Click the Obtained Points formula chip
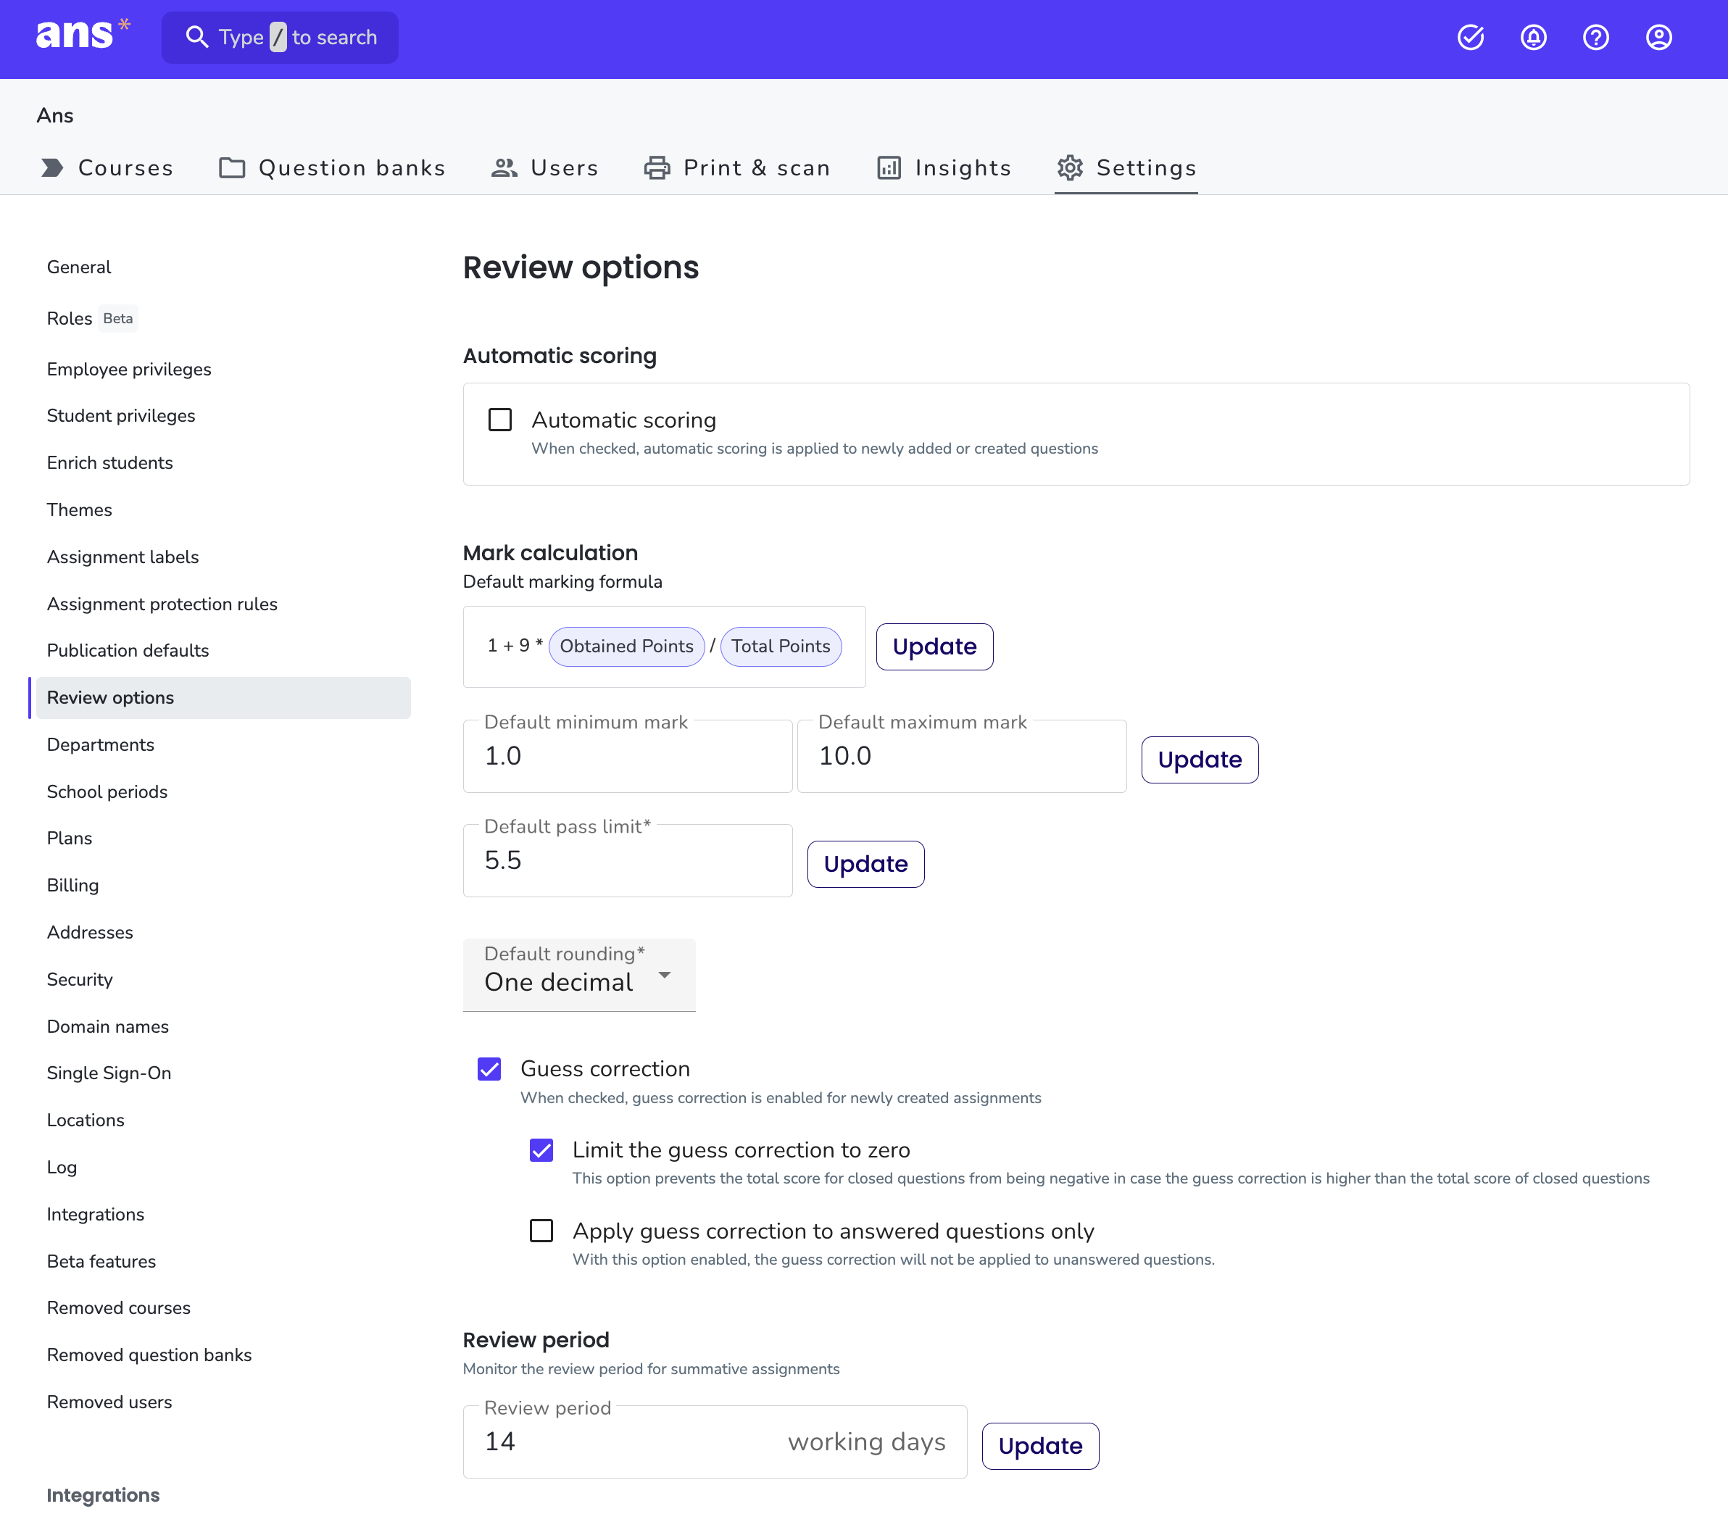The height and width of the screenshot is (1522, 1728). point(626,646)
